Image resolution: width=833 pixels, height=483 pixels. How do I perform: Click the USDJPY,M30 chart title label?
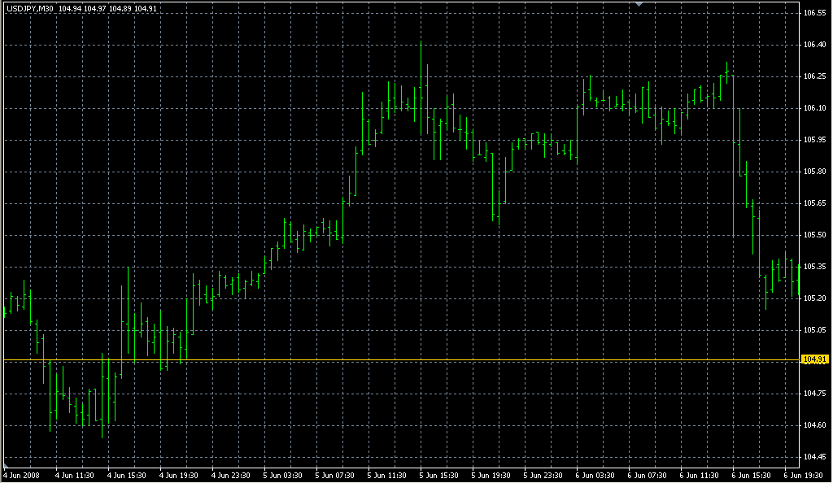click(x=28, y=9)
